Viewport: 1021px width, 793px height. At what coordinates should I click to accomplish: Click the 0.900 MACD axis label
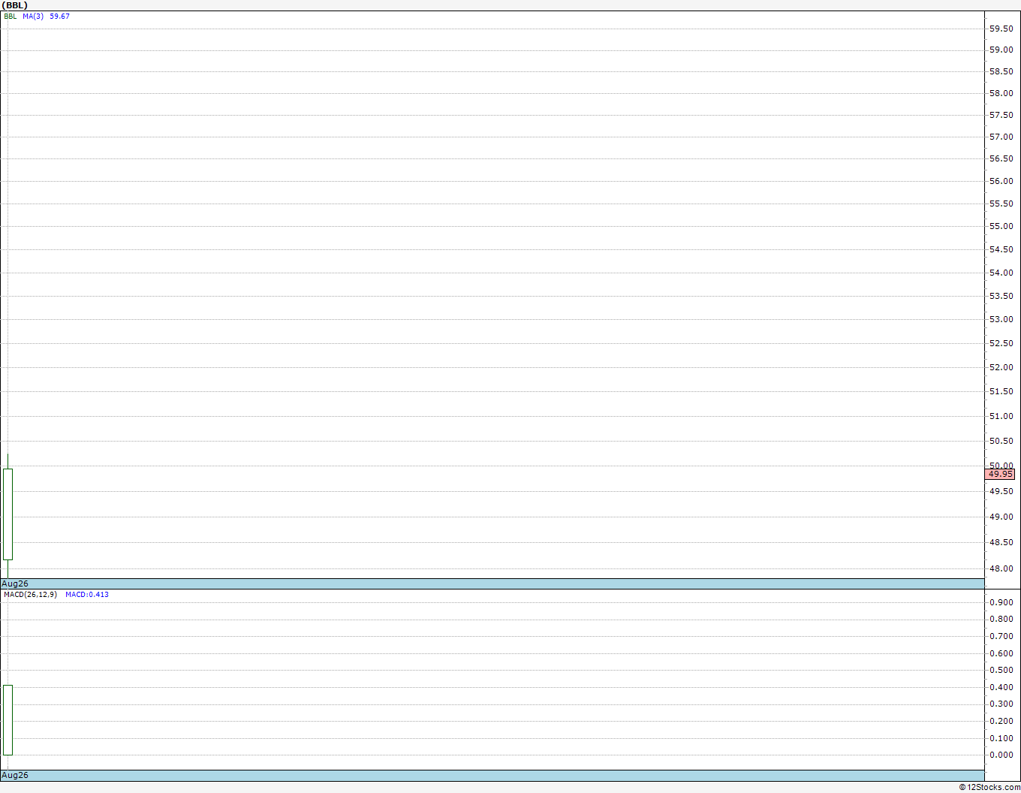(x=1001, y=602)
